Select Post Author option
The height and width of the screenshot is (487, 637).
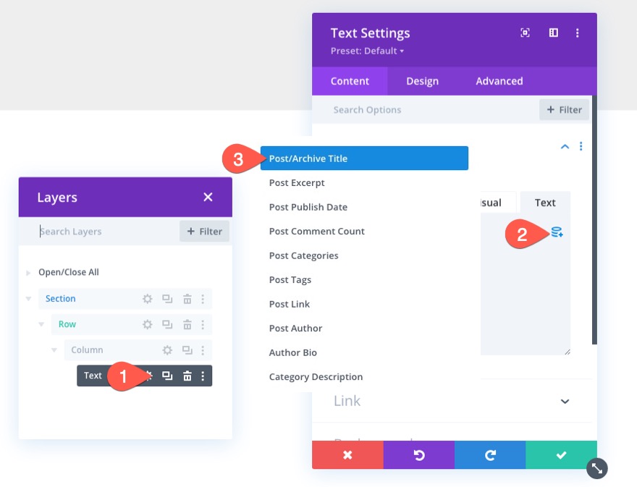point(295,329)
